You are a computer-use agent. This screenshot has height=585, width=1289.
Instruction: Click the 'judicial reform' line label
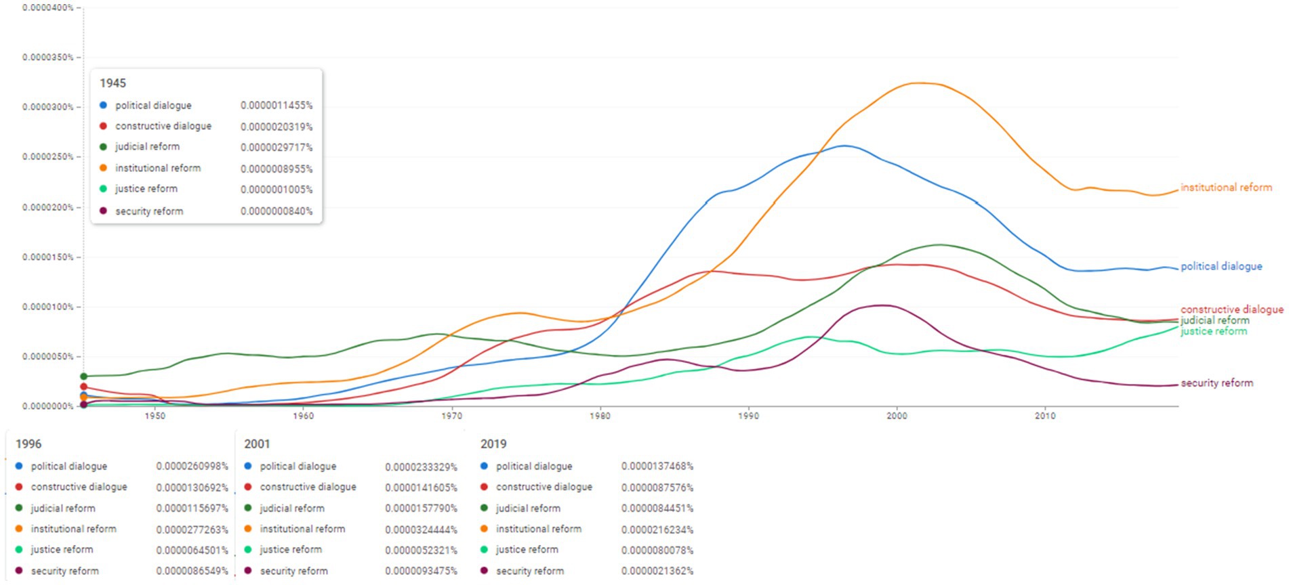1215,320
